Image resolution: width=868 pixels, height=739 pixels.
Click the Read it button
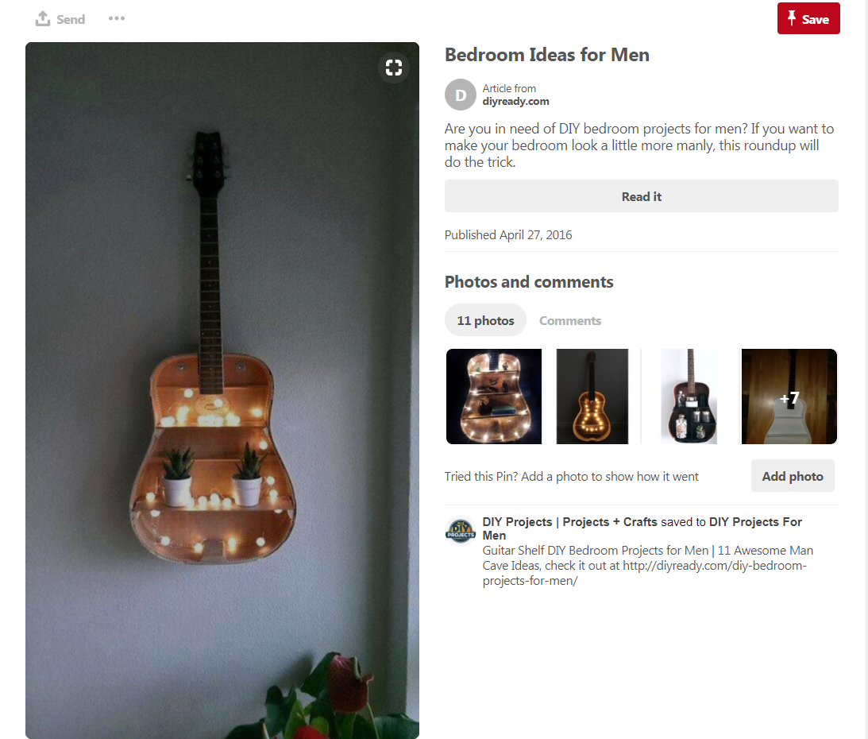pos(641,196)
